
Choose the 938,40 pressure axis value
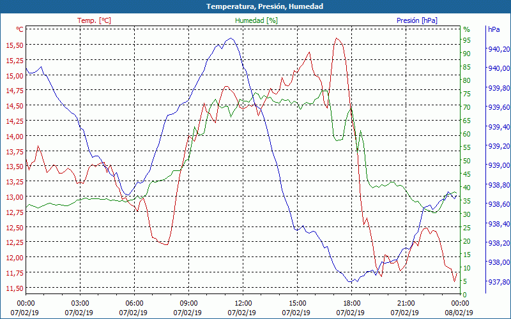498,224
